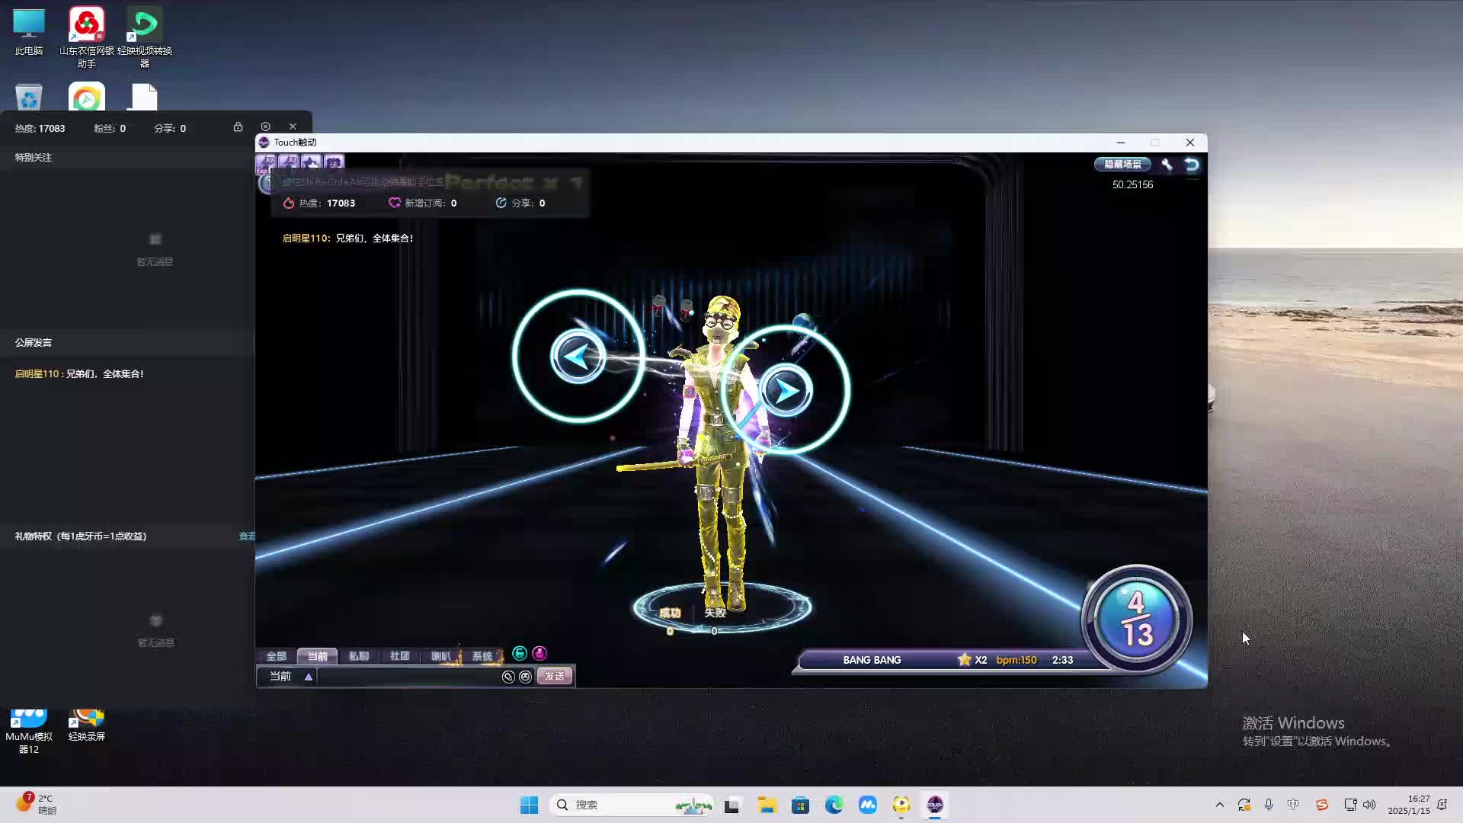The height and width of the screenshot is (823, 1463).
Task: Open the emoji picker in chat
Action: point(525,677)
